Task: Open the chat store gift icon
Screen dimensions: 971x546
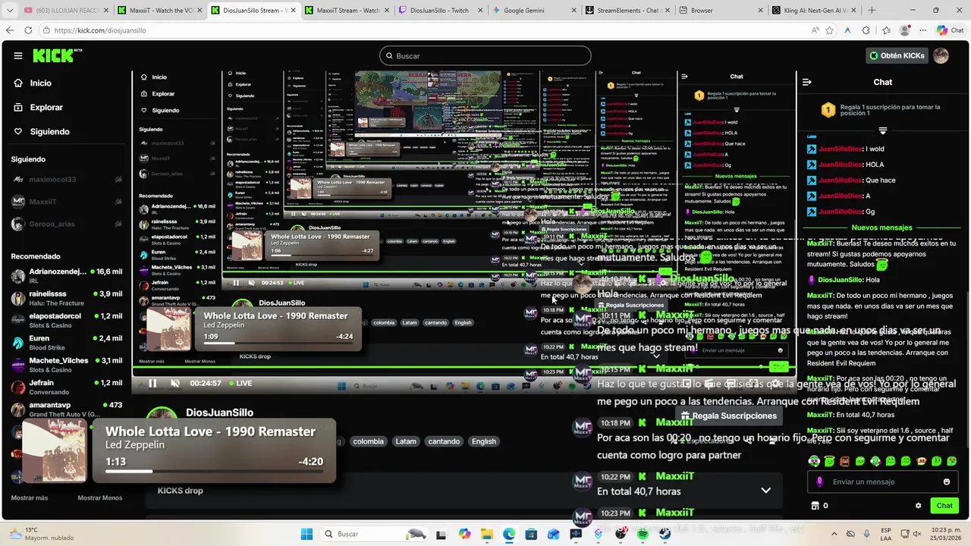Action: tap(815, 506)
